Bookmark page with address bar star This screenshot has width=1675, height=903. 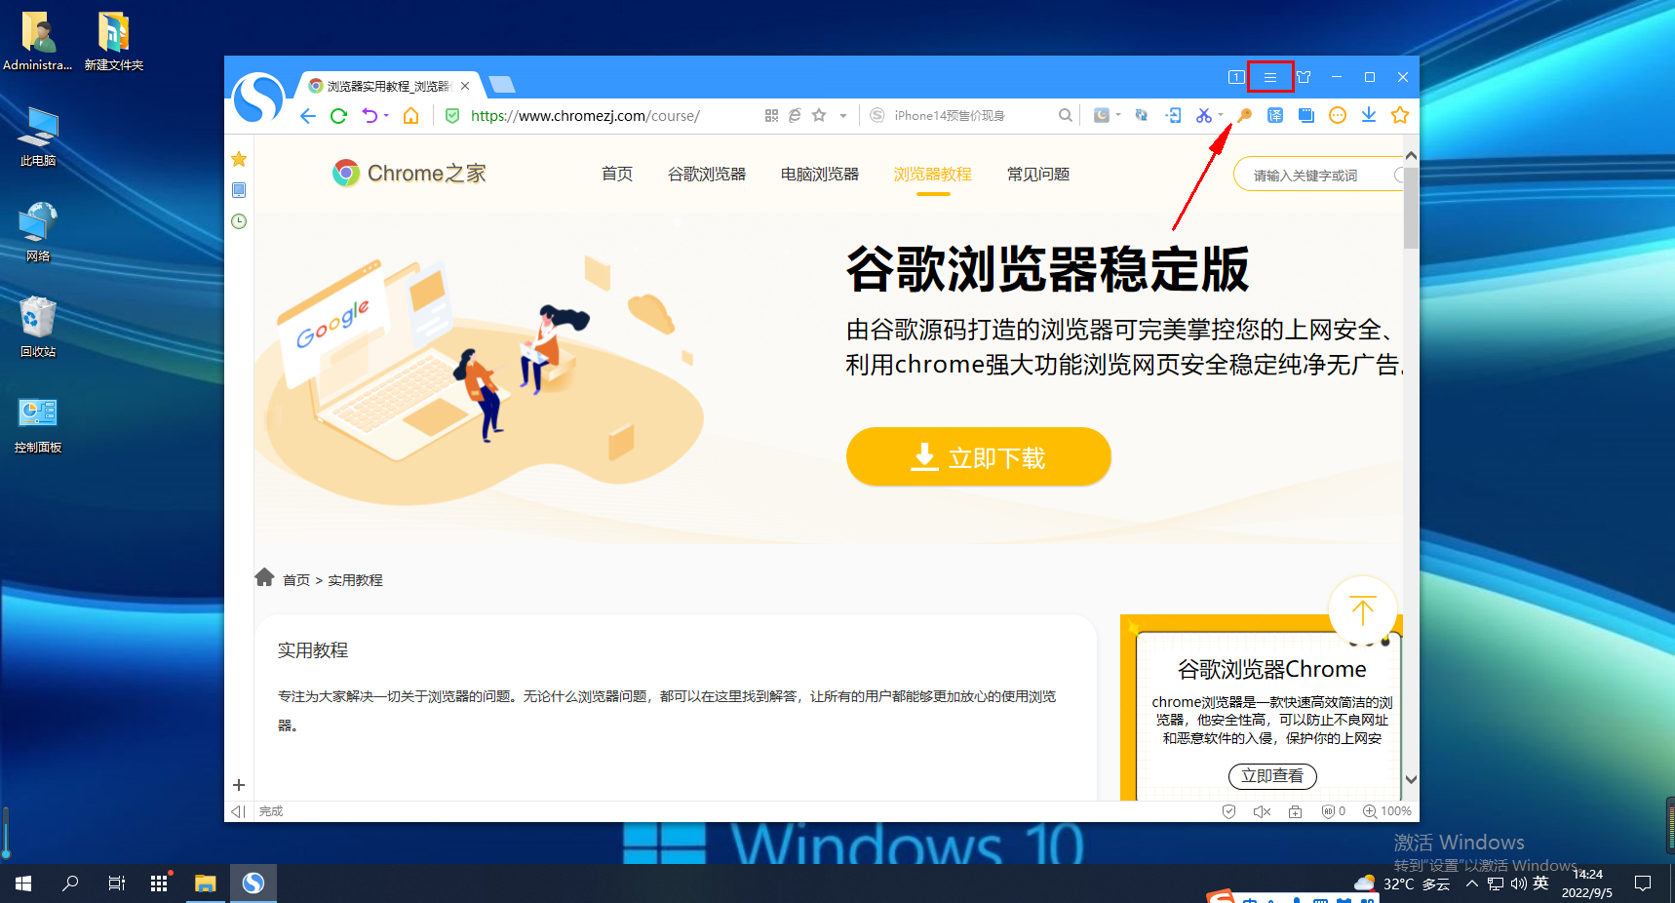(819, 115)
